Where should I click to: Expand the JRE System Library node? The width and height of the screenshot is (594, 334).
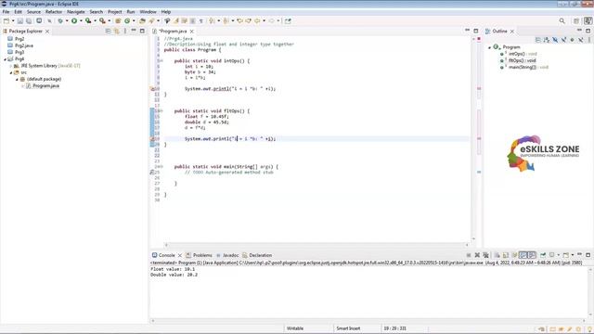10,66
